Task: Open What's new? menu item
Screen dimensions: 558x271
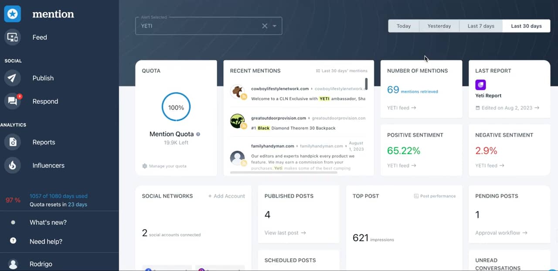Action: pos(48,223)
